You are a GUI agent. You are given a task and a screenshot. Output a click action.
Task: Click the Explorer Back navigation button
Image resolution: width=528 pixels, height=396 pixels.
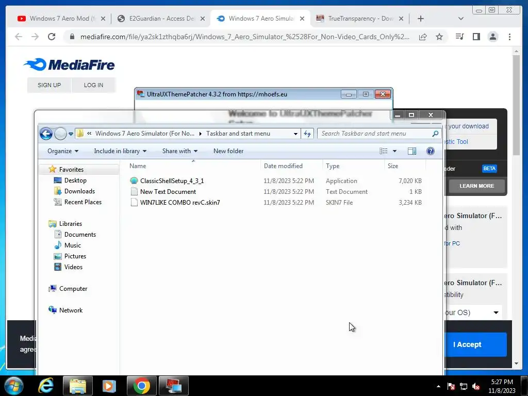pos(46,134)
